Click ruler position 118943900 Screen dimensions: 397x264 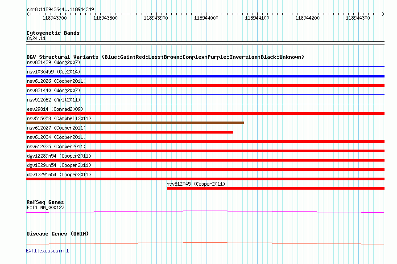click(x=156, y=18)
